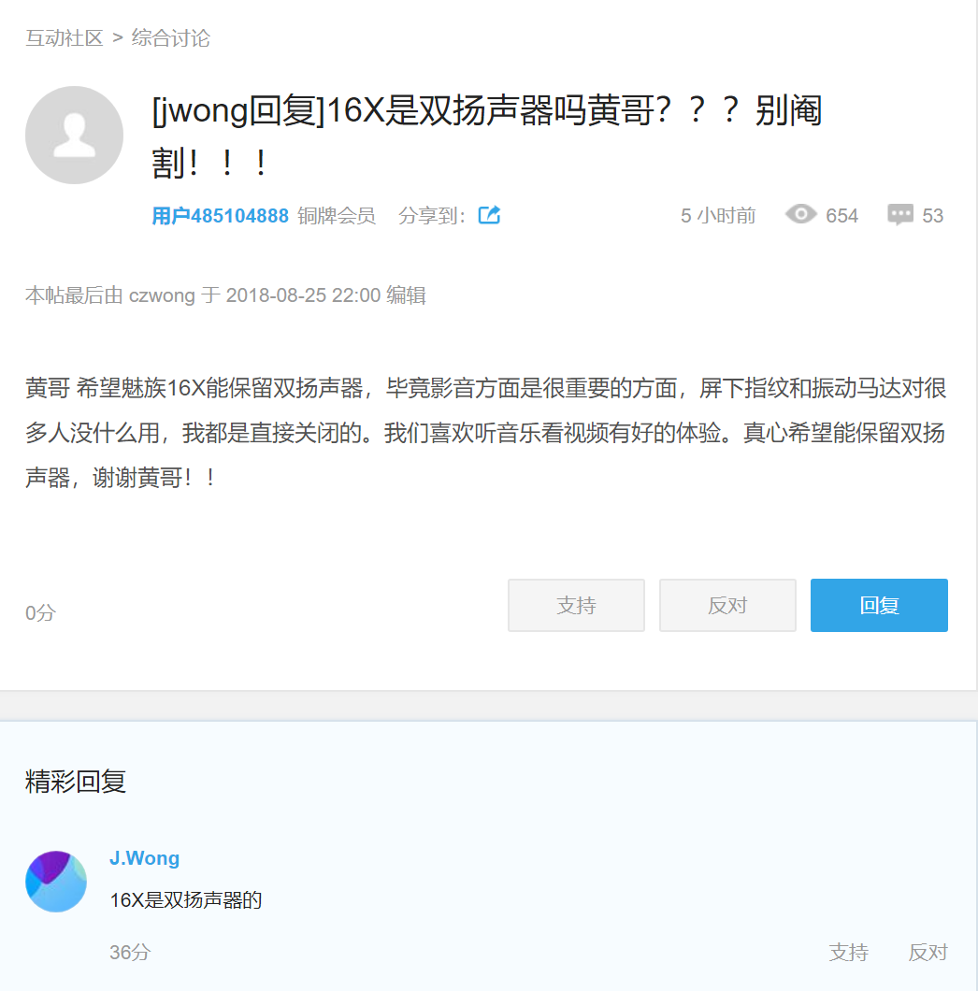Click the share-to icon next to 分享到
Screen dimensions: 978x991
489,215
